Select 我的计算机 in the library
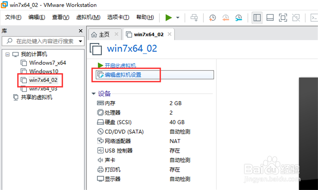The height and width of the screenshot is (190, 318). pos(34,54)
